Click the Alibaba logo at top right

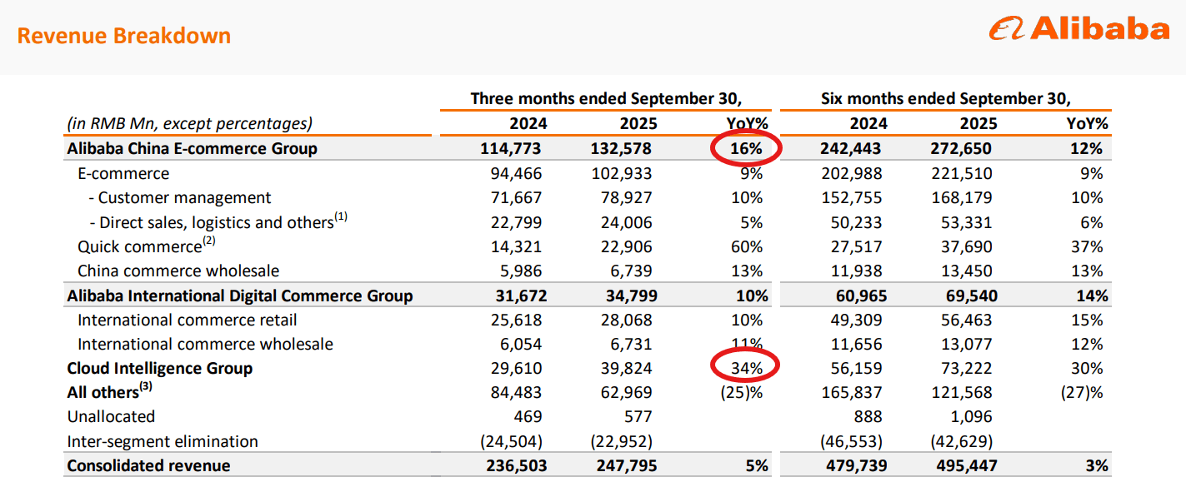click(1078, 29)
